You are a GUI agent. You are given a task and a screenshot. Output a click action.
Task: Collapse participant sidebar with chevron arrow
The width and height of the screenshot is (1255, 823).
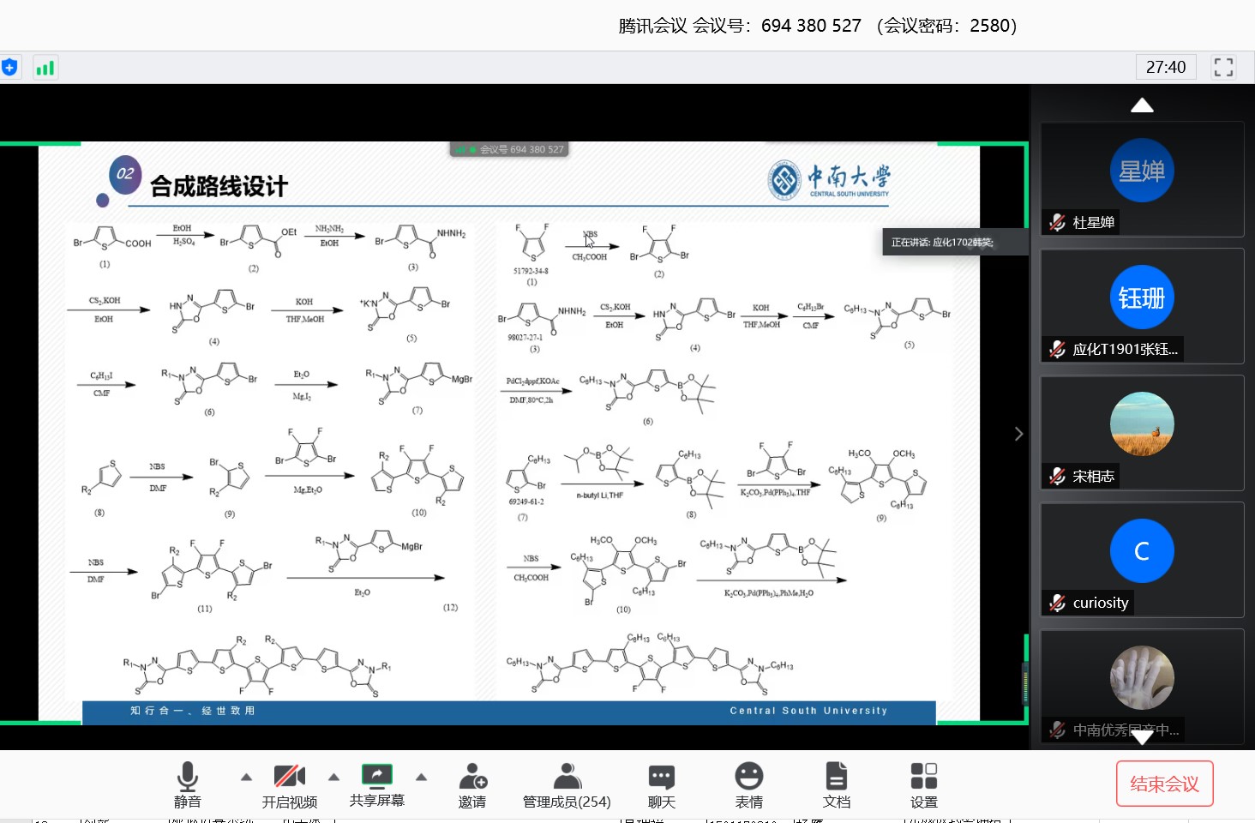[x=1018, y=434]
